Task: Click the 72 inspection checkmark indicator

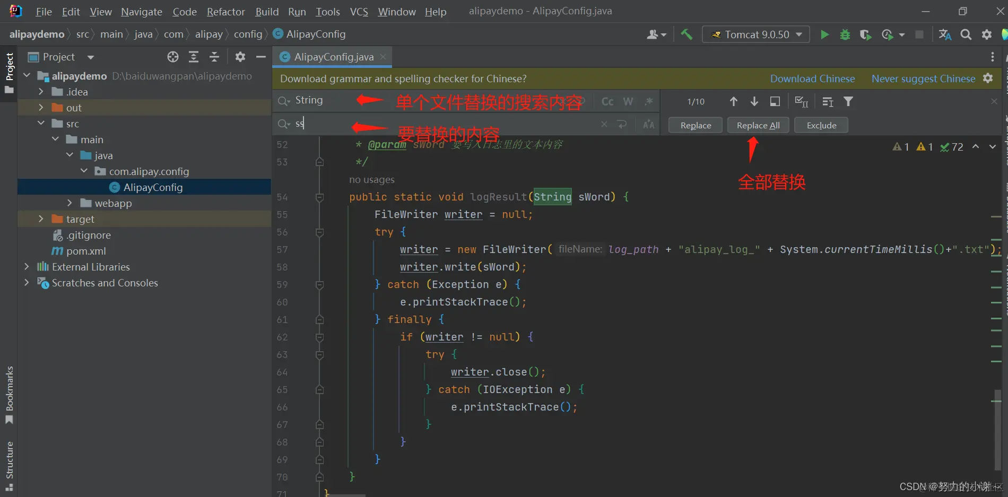Action: 951,147
